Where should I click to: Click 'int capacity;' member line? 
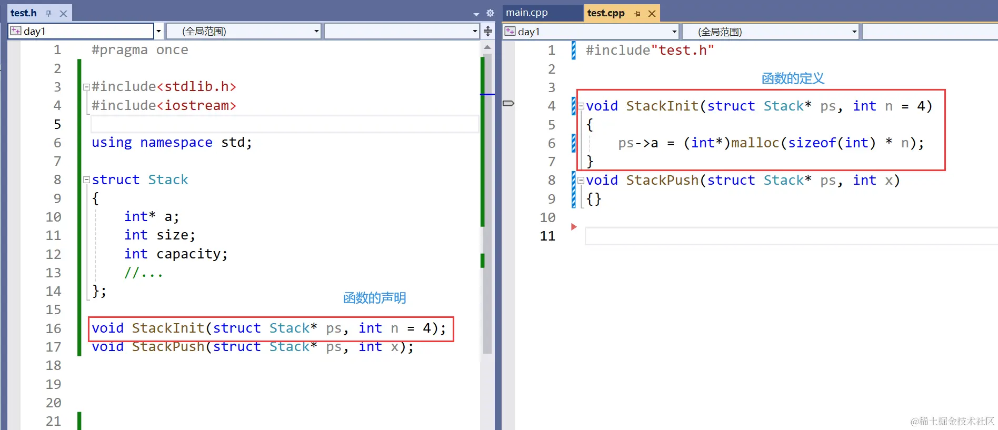click(x=176, y=254)
